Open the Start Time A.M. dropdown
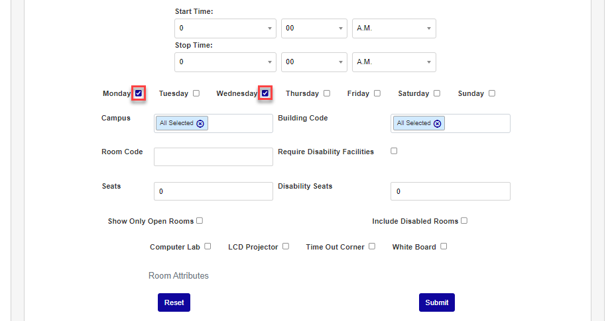The height and width of the screenshot is (321, 614). 394,28
